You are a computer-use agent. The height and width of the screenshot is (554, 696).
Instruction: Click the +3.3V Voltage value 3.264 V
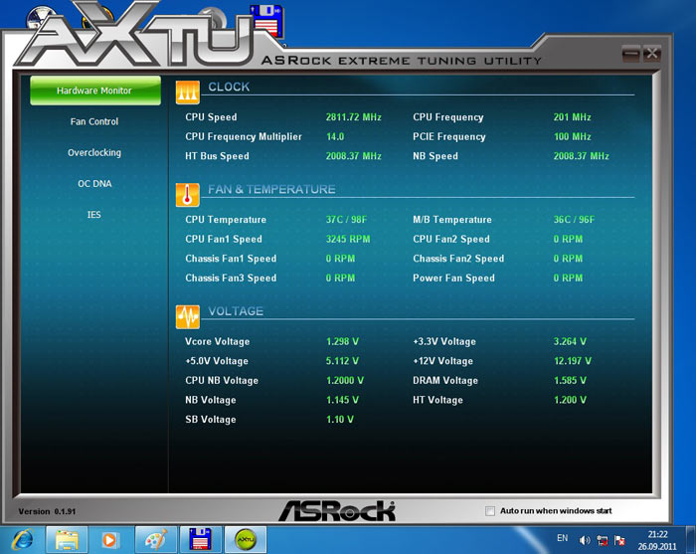570,342
